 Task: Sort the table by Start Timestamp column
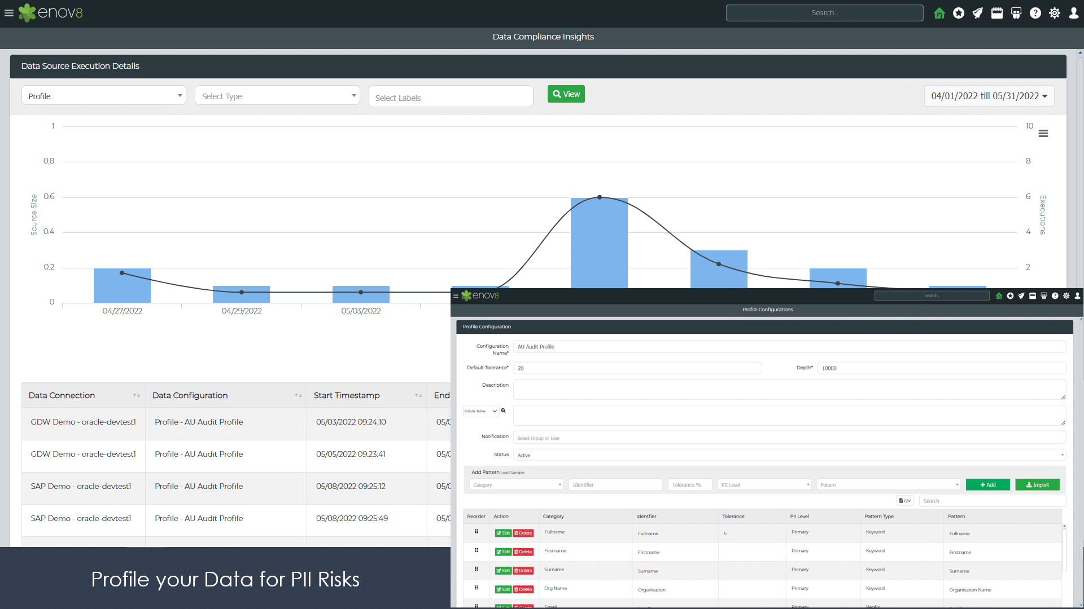[x=367, y=395]
